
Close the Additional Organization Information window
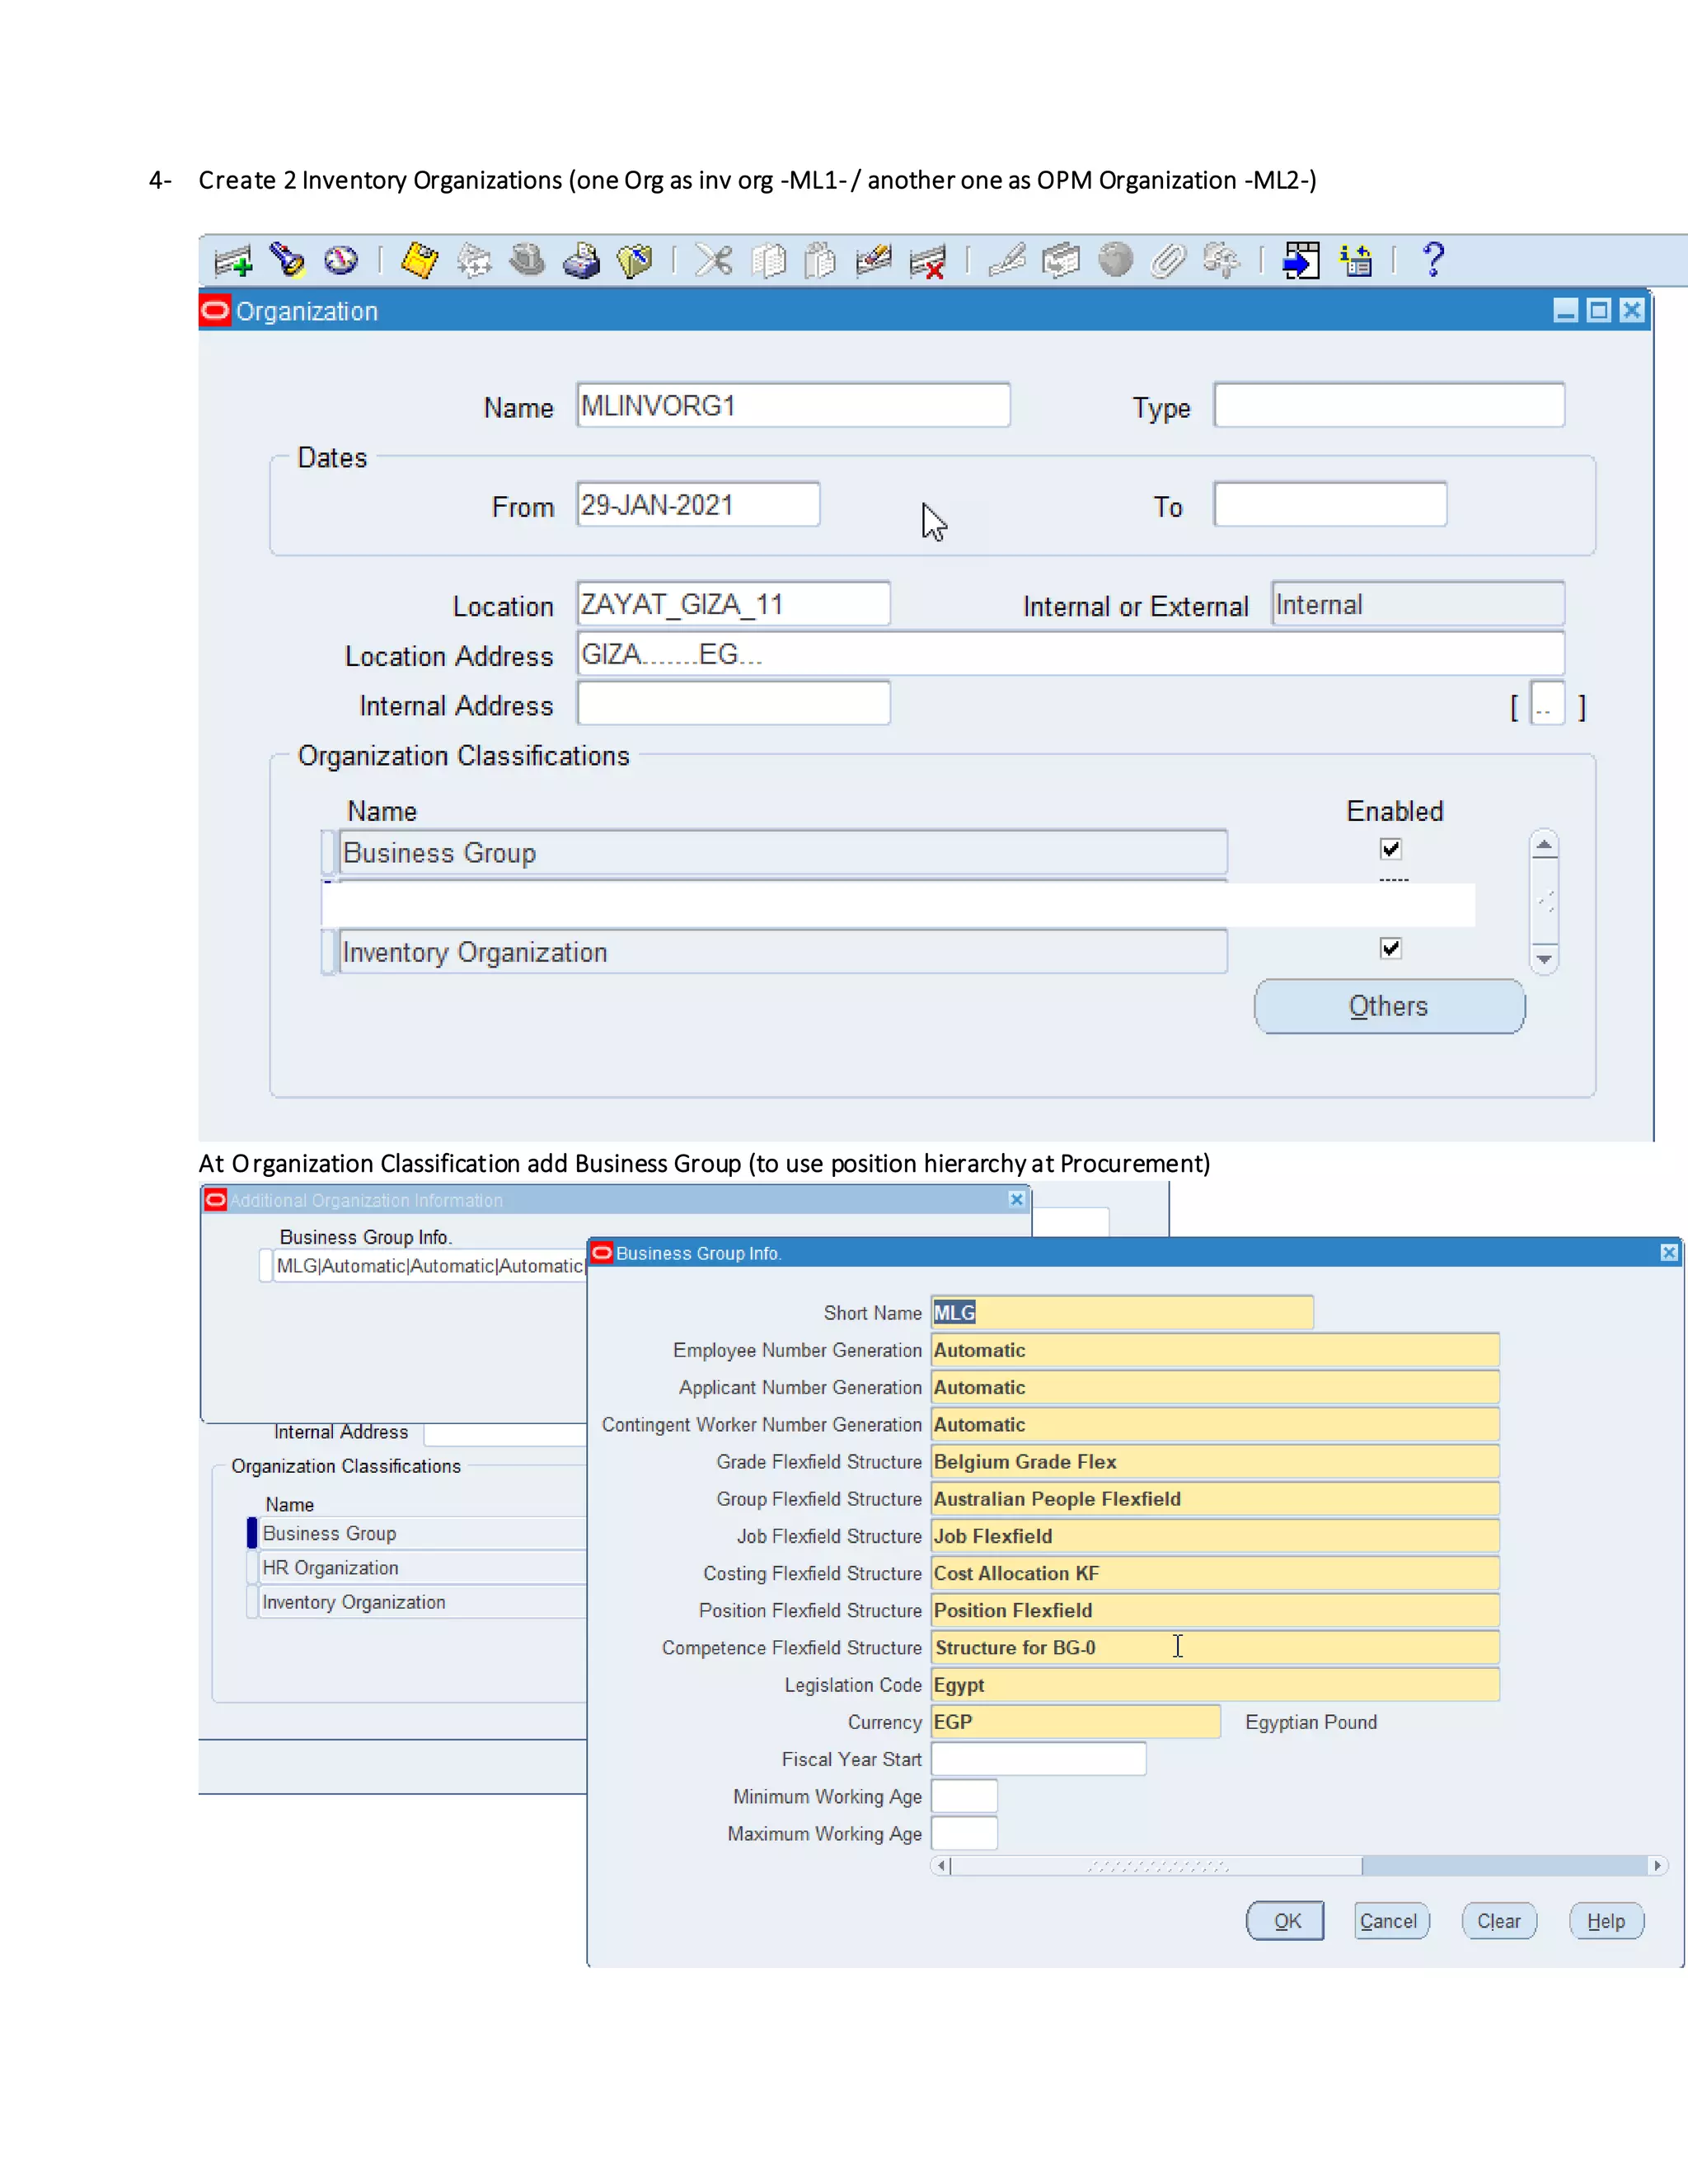click(1017, 1199)
